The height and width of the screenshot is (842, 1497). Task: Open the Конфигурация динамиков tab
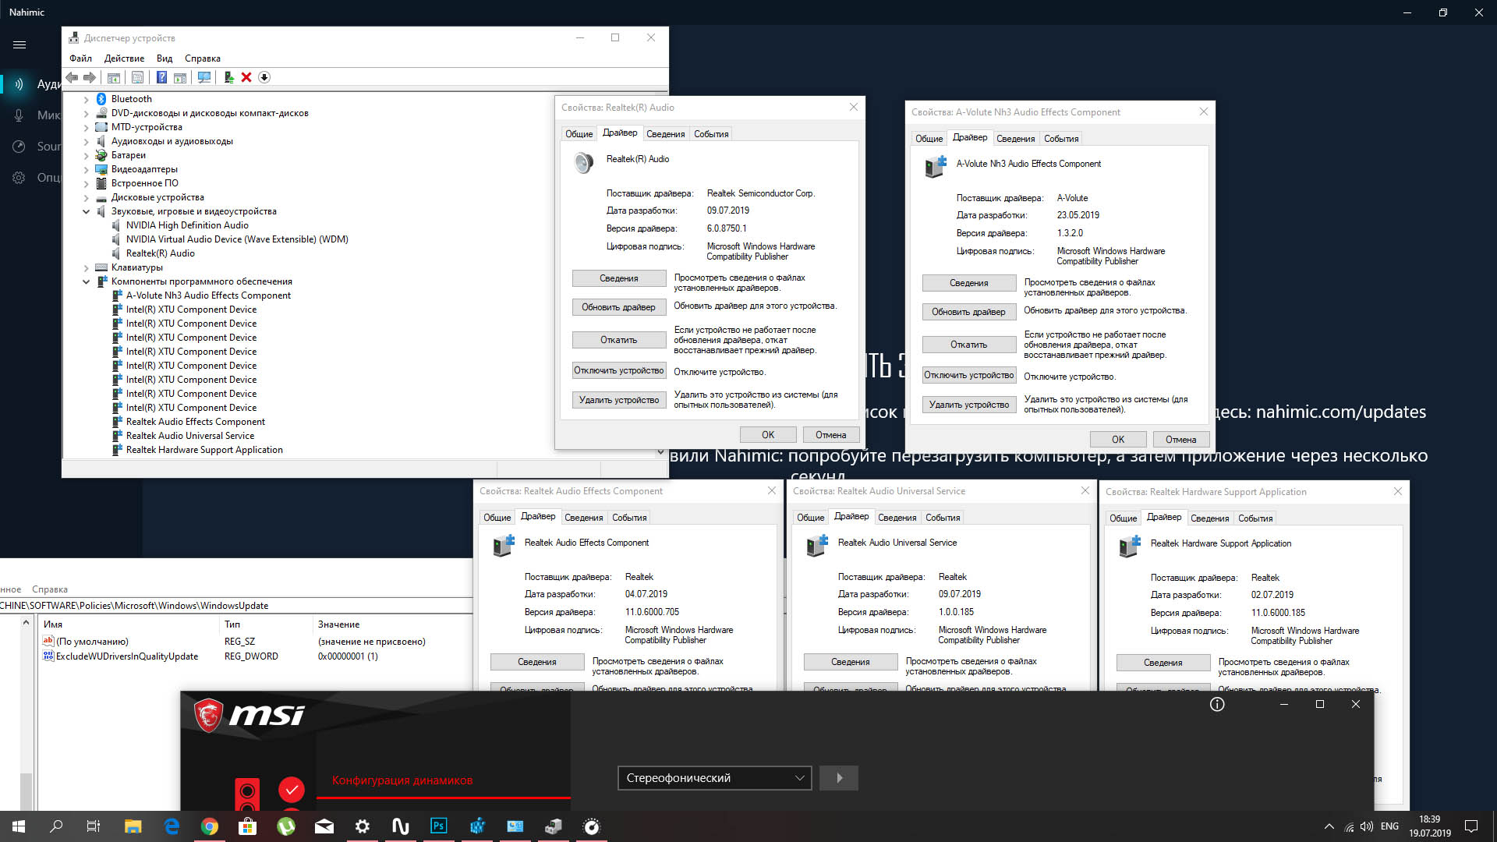tap(402, 780)
